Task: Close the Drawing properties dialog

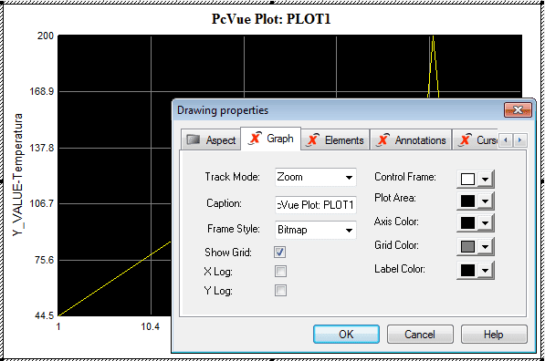Action: [518, 110]
